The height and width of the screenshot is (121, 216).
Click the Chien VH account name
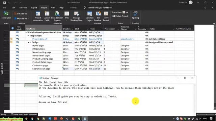click(183, 2)
